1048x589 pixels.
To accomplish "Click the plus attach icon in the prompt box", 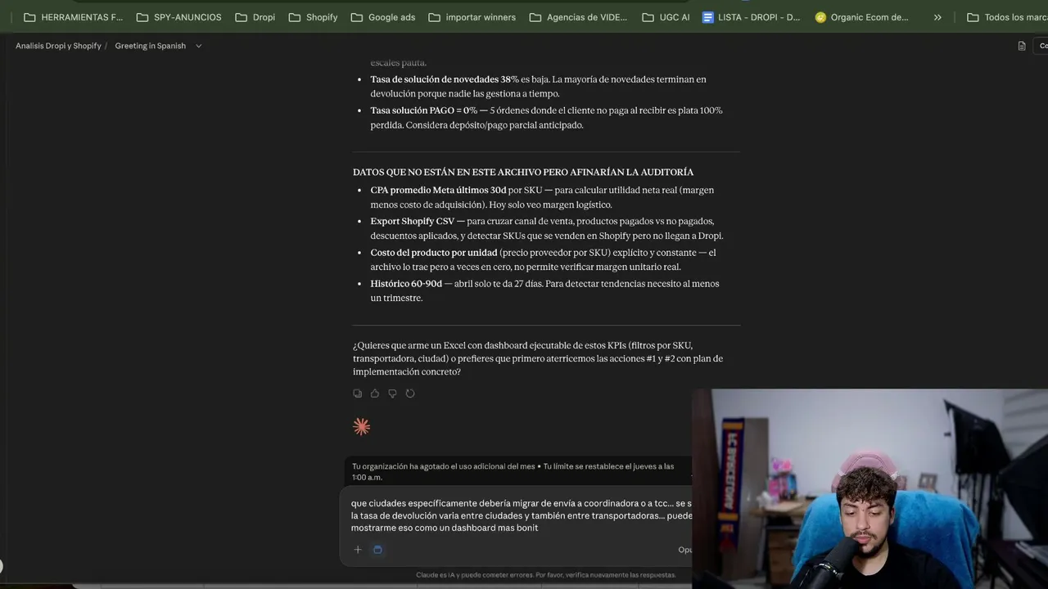I will 358,550.
